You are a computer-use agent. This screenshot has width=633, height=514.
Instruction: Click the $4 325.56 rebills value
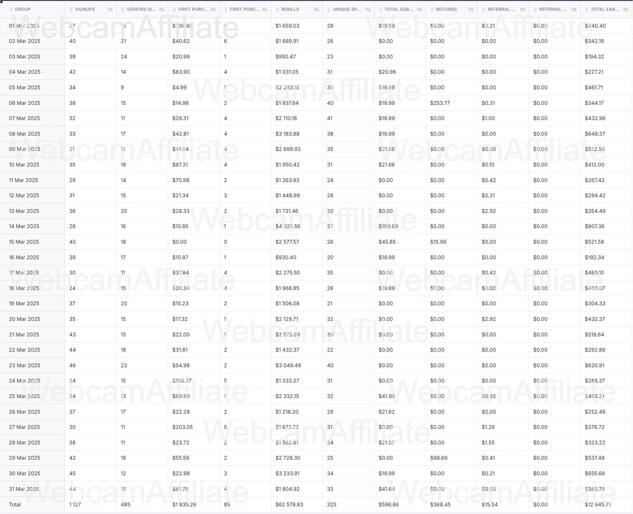point(287,226)
